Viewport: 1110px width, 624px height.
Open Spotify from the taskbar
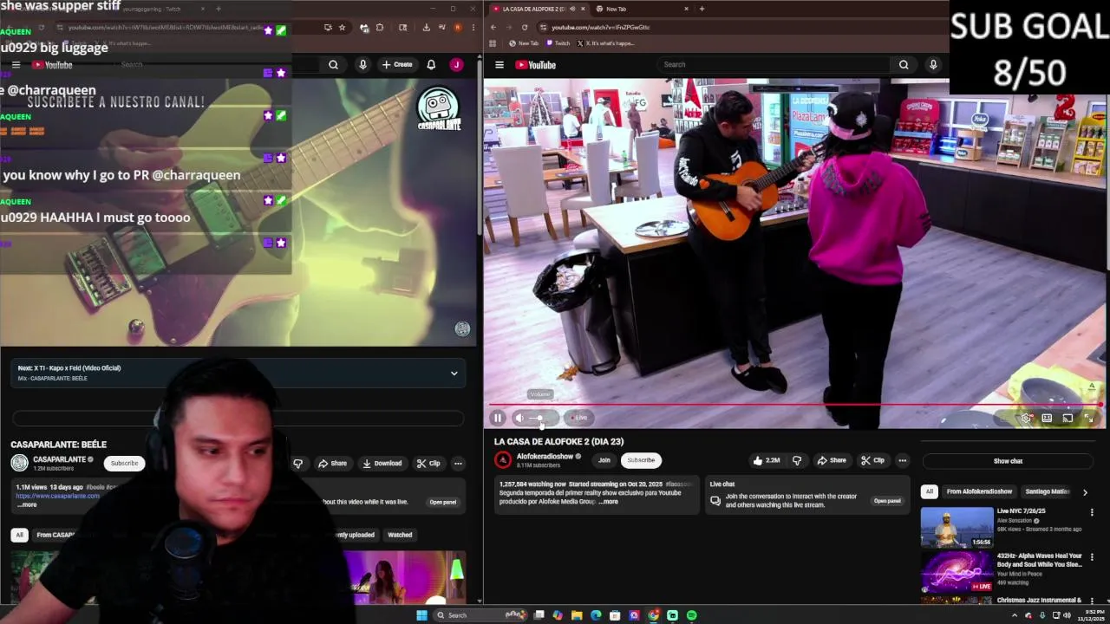[x=691, y=615]
